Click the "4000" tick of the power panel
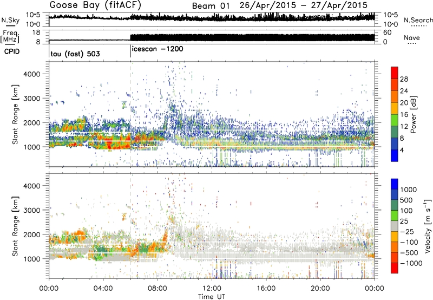The height and width of the screenshot is (300, 433). tap(32, 74)
